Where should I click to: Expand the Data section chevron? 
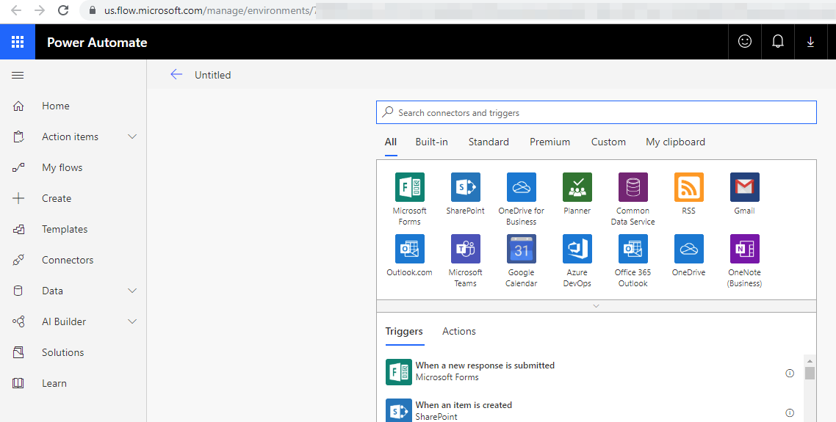pos(132,291)
